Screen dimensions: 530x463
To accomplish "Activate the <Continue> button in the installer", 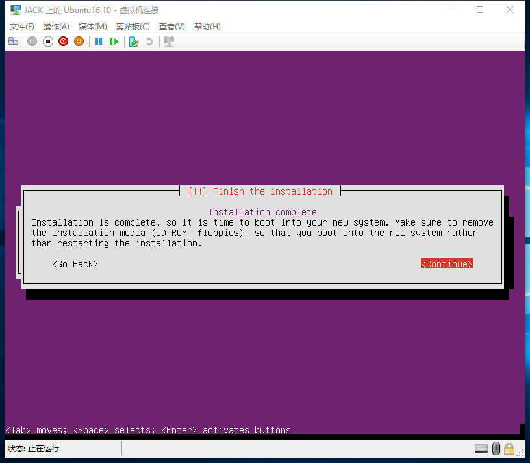I will pos(446,264).
